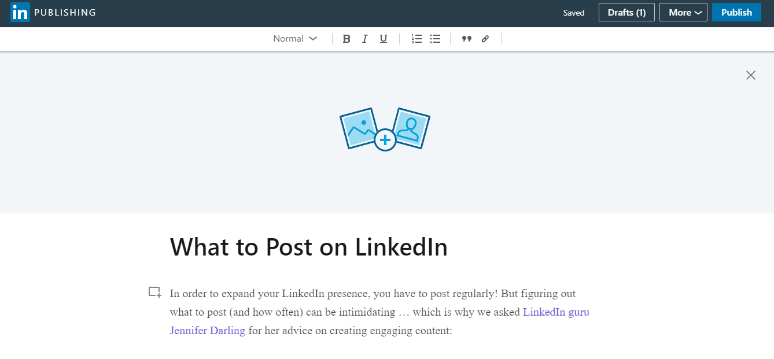Toggle italic formatting
Screen dimensions: 774x359
pos(364,39)
